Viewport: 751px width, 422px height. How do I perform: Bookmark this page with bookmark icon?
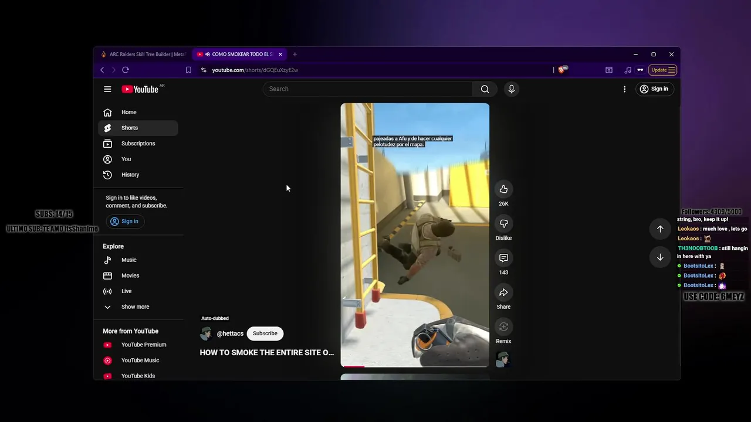point(188,70)
